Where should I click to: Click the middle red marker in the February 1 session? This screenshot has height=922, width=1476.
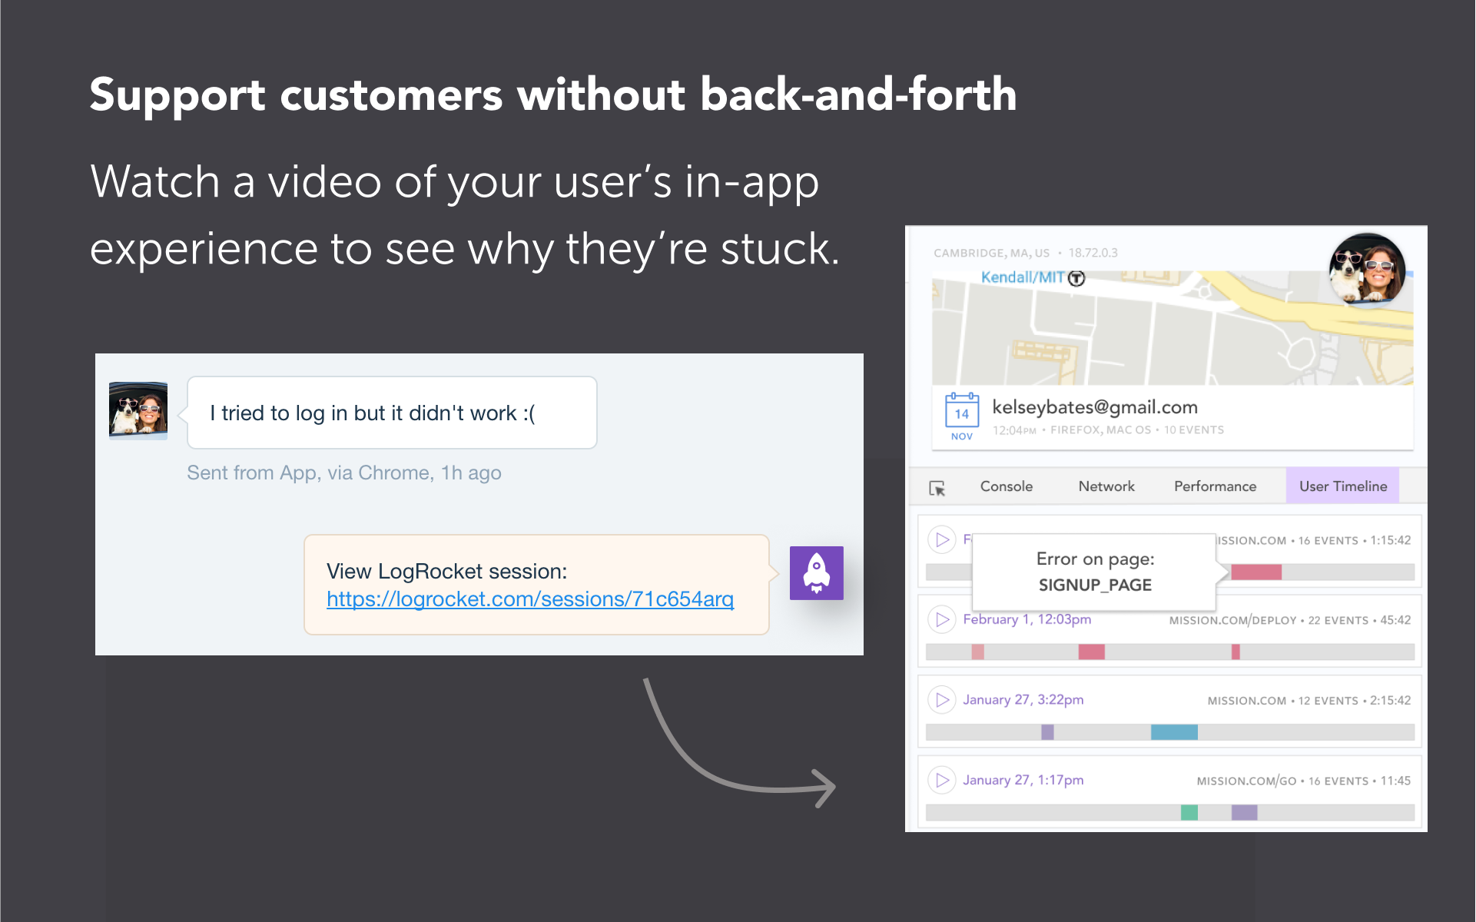pos(1091,652)
